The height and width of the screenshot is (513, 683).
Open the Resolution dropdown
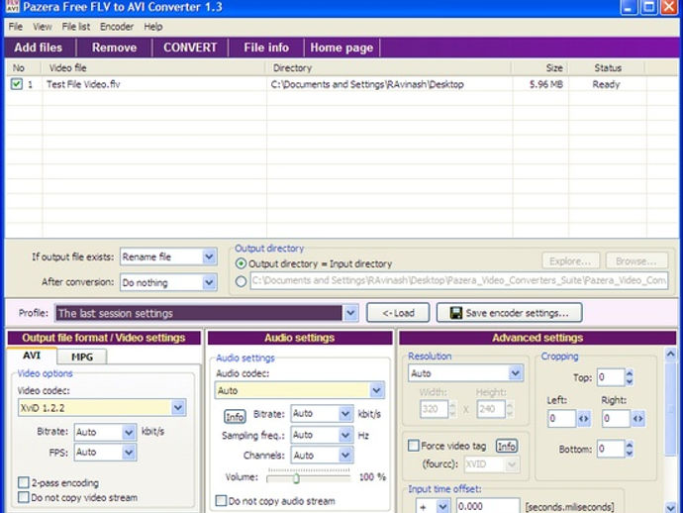click(516, 373)
